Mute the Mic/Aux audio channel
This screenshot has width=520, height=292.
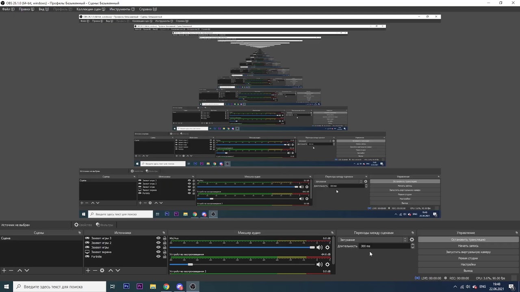pos(320,247)
